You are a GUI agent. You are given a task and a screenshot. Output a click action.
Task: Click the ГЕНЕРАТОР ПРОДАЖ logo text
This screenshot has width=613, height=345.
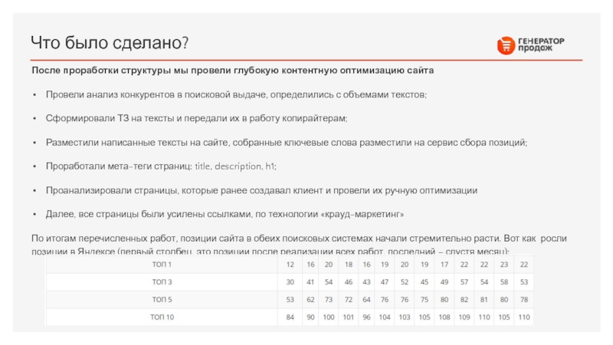coord(540,45)
